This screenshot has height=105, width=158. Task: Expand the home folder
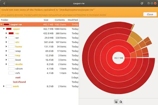6,47
